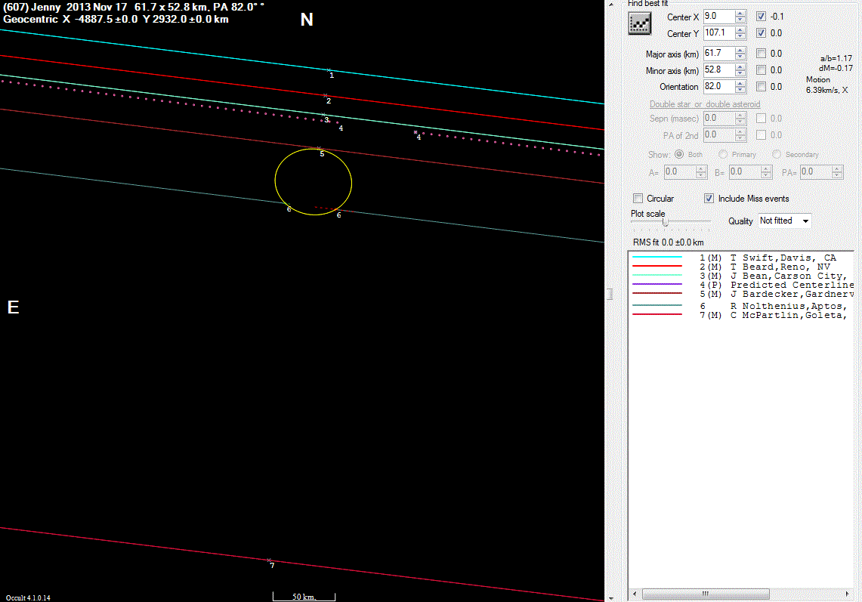Click the Double star or double asteroid link

(705, 104)
